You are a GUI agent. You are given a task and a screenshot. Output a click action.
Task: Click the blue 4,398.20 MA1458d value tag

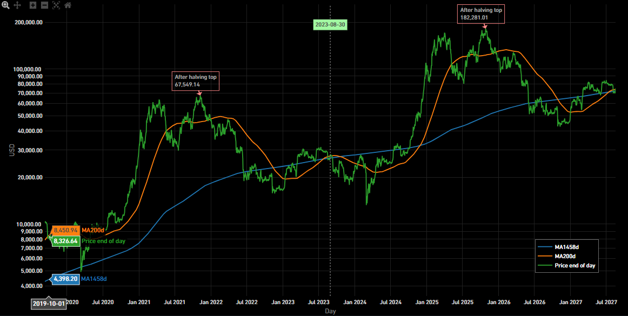point(65,279)
